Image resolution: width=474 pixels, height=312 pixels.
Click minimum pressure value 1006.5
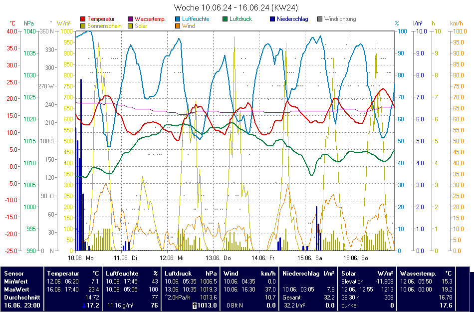209,282
